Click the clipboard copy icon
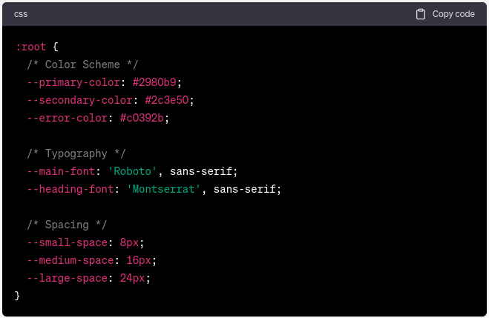 421,14
